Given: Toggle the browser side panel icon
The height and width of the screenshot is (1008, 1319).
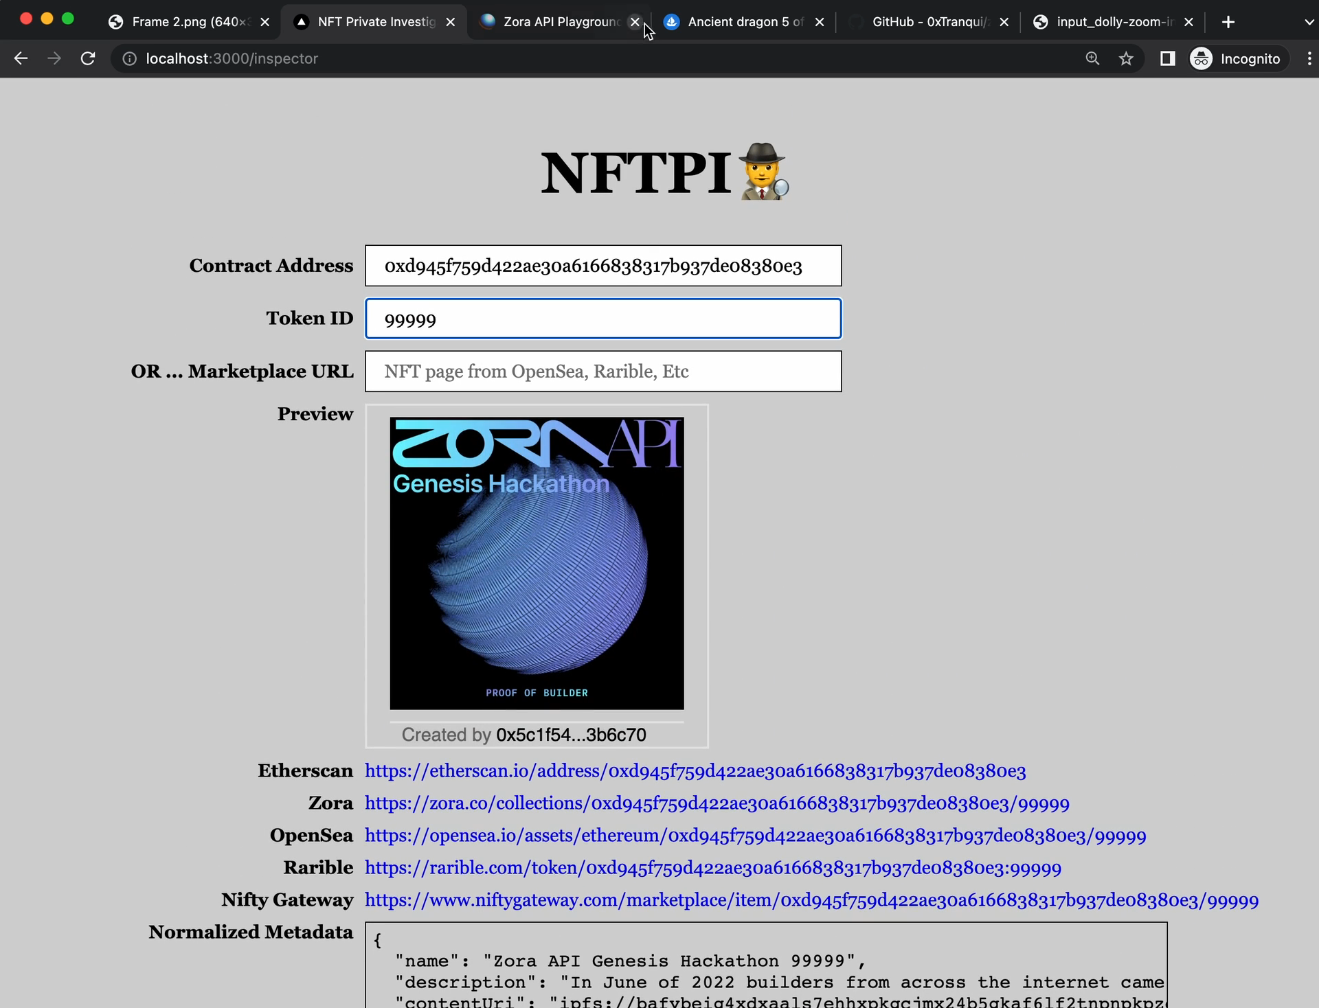Looking at the screenshot, I should (1167, 59).
